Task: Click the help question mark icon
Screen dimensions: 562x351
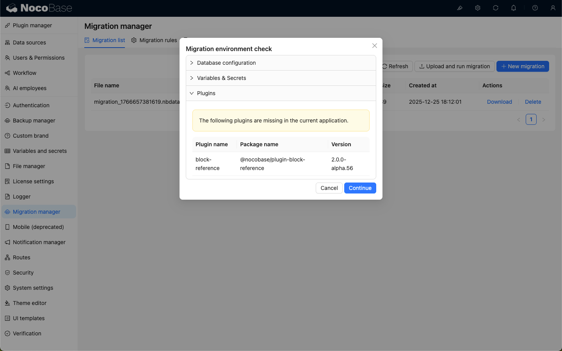Action: pos(535,8)
